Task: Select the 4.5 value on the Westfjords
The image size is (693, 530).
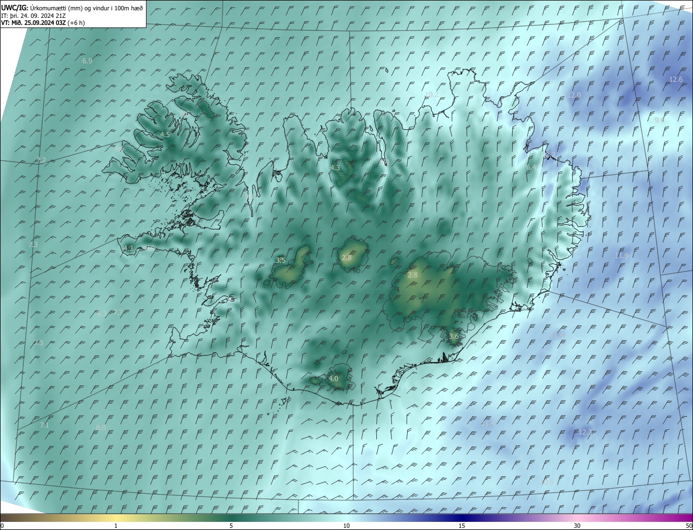Action: [x=165, y=134]
